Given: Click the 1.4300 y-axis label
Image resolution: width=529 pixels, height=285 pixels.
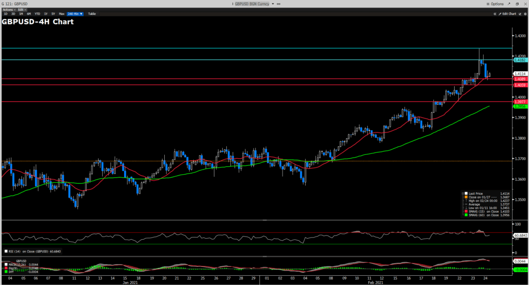Looking at the screenshot, I should pos(520,36).
